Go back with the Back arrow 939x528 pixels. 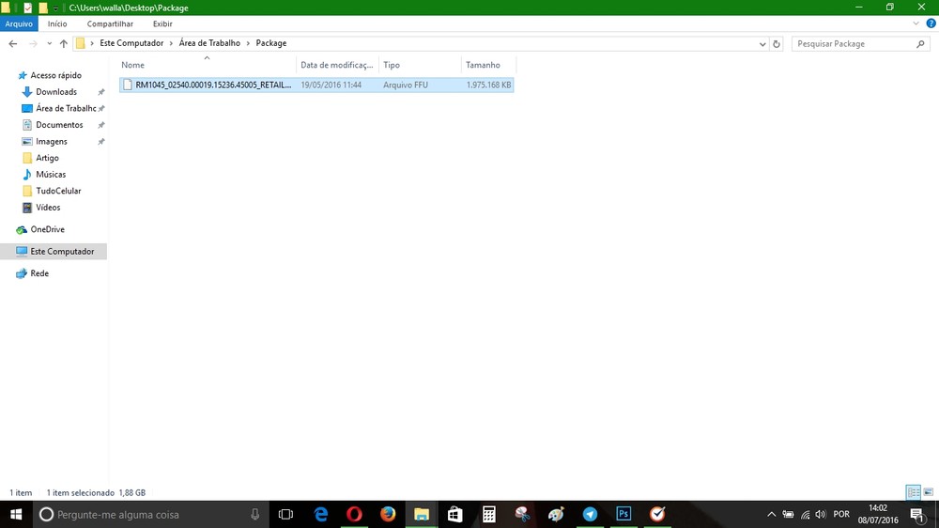(13, 43)
